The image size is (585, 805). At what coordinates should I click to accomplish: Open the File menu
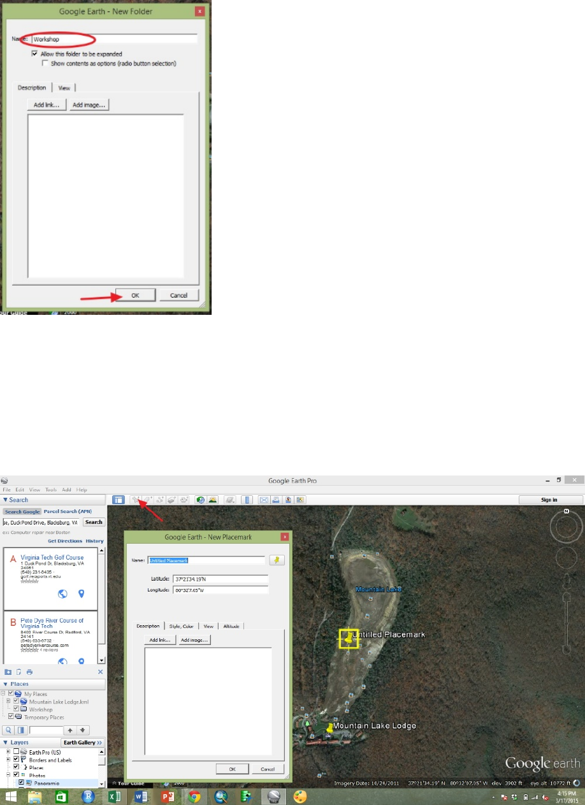click(7, 490)
